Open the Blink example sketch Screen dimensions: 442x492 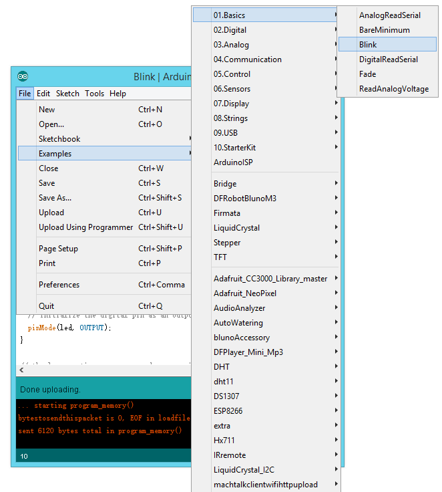pyautogui.click(x=387, y=44)
